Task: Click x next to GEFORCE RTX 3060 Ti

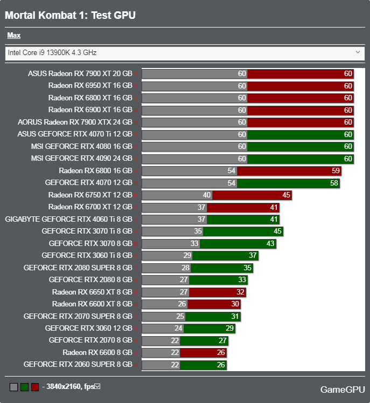Action: click(x=136, y=256)
